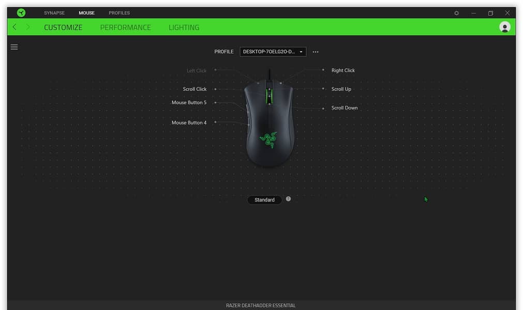Expand the Profile dropdown DESKTOP-7OELG2O
The width and height of the screenshot is (523, 310).
point(273,52)
